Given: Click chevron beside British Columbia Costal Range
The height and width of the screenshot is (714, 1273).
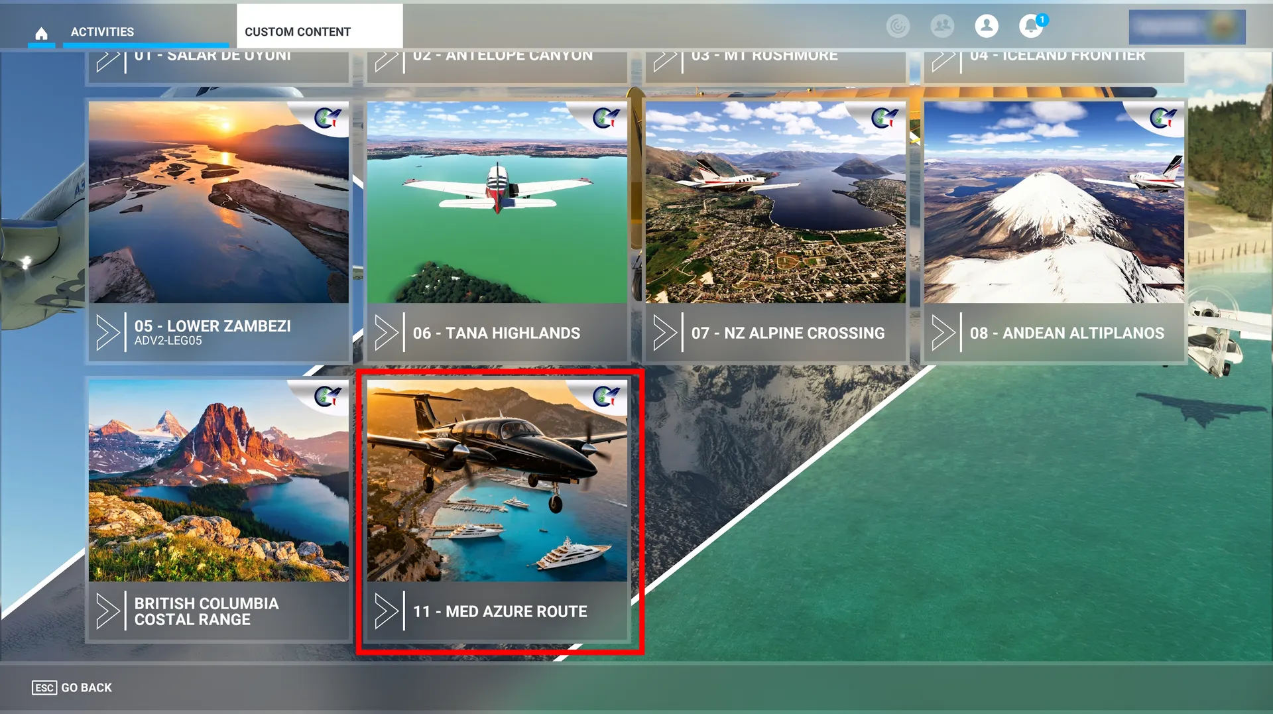Looking at the screenshot, I should 108,611.
